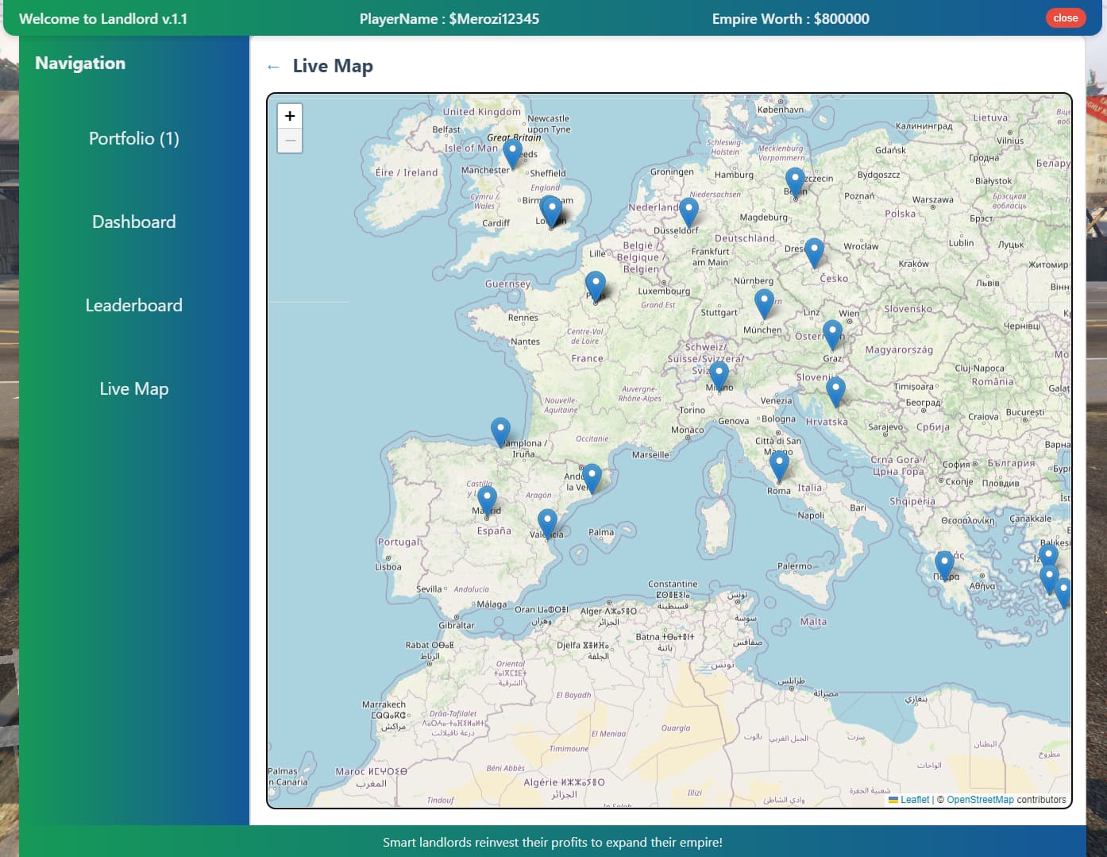
Task: Click the marker near Düsseldorf
Action: (688, 212)
